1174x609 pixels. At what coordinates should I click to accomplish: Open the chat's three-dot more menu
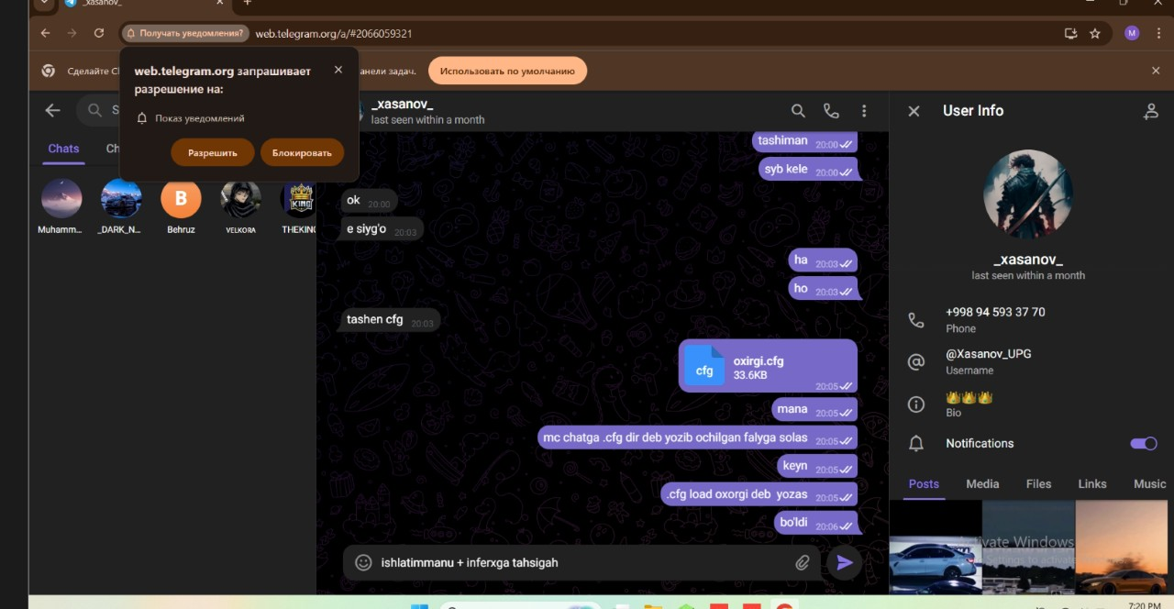pyautogui.click(x=864, y=111)
